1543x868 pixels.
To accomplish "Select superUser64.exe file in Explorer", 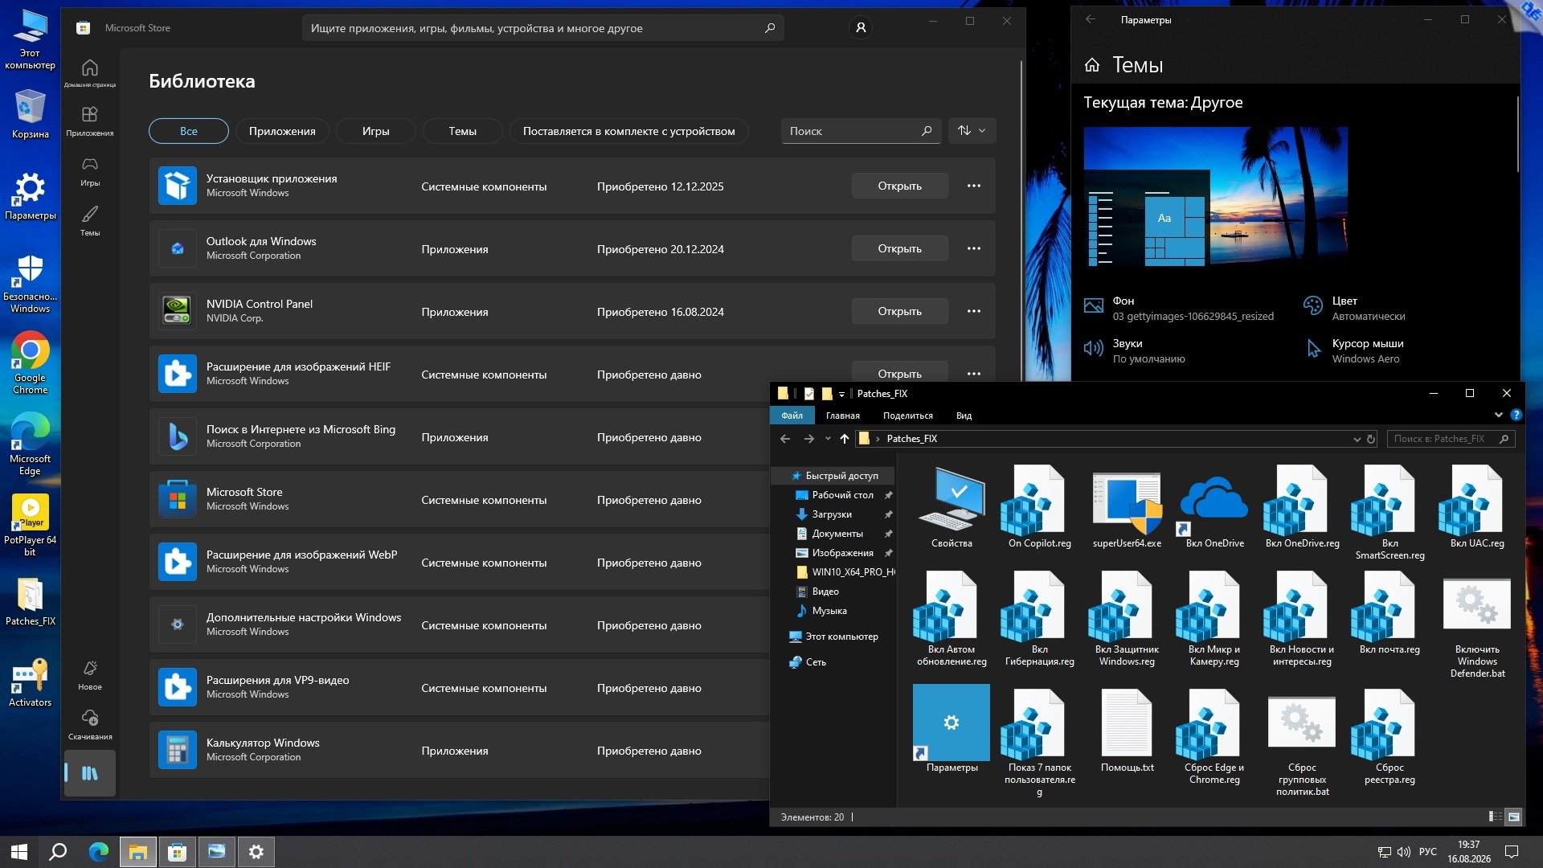I will pyautogui.click(x=1127, y=507).
